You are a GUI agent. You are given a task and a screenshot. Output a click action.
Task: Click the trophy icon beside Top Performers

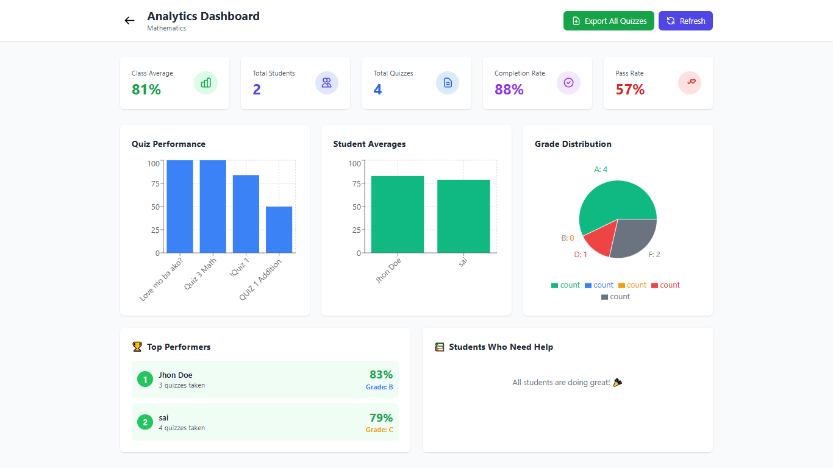pos(137,347)
